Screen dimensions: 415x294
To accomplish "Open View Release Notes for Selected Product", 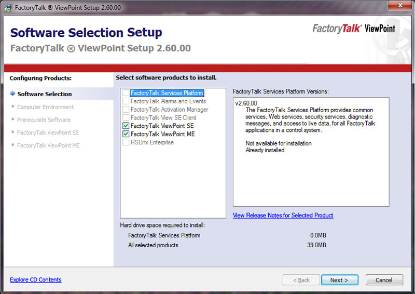I will (283, 215).
